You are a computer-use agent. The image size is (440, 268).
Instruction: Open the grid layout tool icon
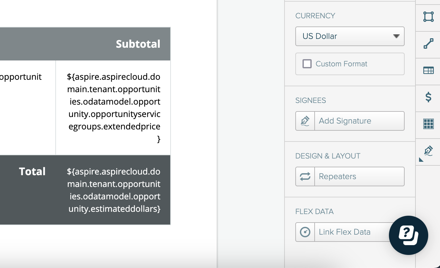428,124
